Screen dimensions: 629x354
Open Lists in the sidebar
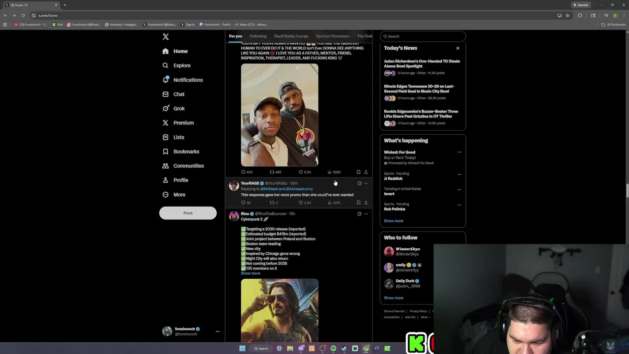pyautogui.click(x=173, y=137)
